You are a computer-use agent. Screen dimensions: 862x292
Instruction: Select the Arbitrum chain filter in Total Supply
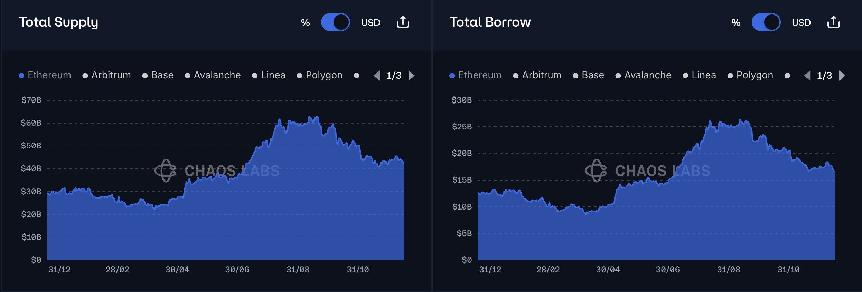pos(111,75)
